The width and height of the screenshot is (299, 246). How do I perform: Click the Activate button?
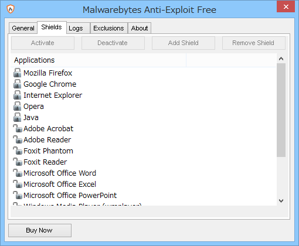tap(43, 43)
